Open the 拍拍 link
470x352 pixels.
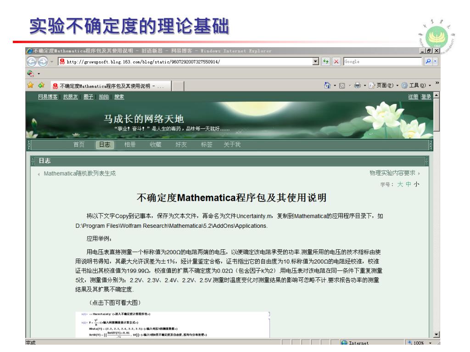[104, 97]
